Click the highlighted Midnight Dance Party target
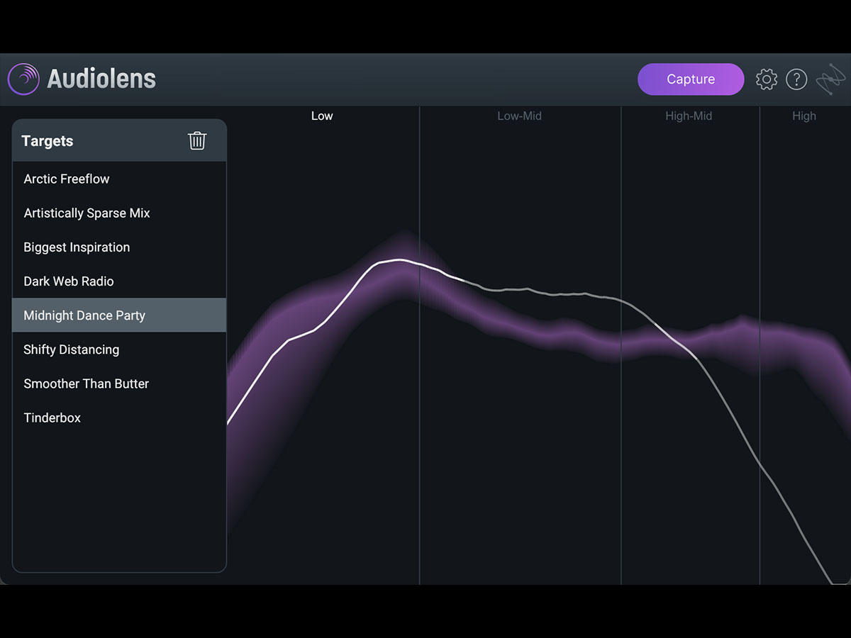 (84, 315)
